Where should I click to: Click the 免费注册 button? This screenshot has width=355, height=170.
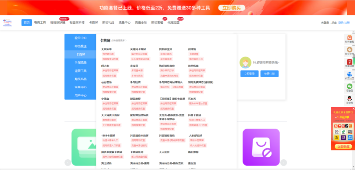pos(270,74)
